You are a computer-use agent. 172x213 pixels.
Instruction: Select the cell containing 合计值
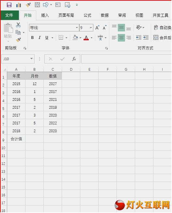click(x=16, y=139)
